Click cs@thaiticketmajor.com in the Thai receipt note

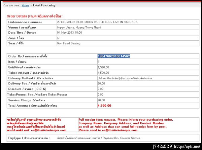tap(49, 130)
